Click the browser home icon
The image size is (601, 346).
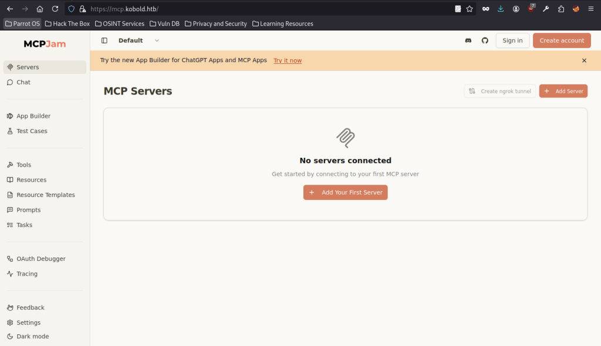click(40, 9)
